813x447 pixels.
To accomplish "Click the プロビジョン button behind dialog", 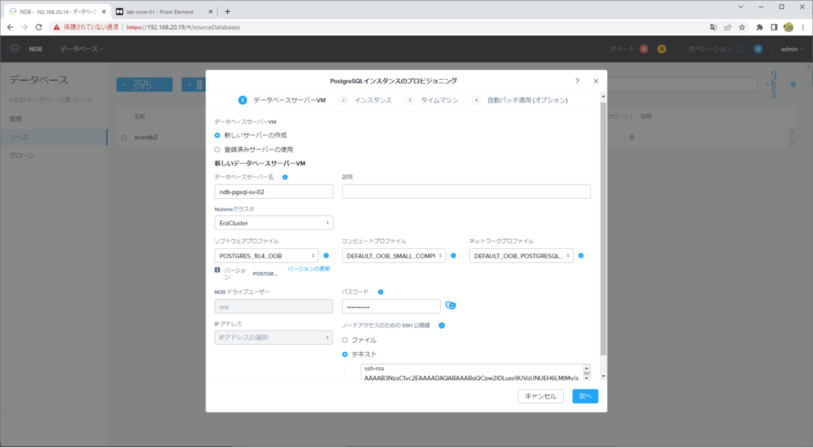I will coord(144,85).
